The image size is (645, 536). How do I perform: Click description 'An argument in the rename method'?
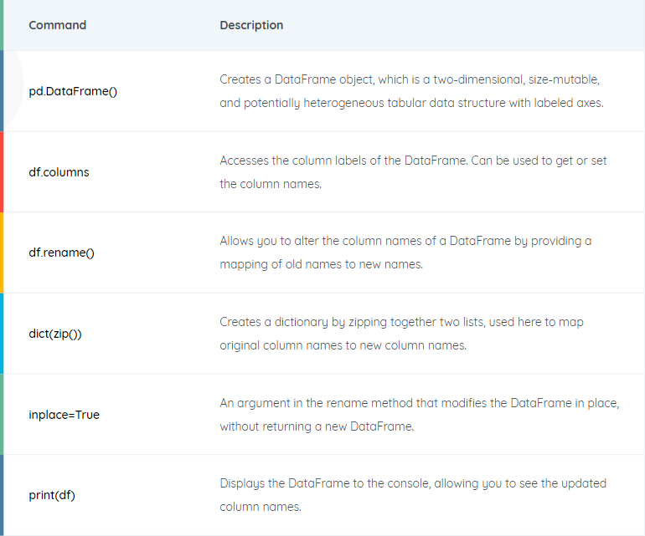[420, 415]
